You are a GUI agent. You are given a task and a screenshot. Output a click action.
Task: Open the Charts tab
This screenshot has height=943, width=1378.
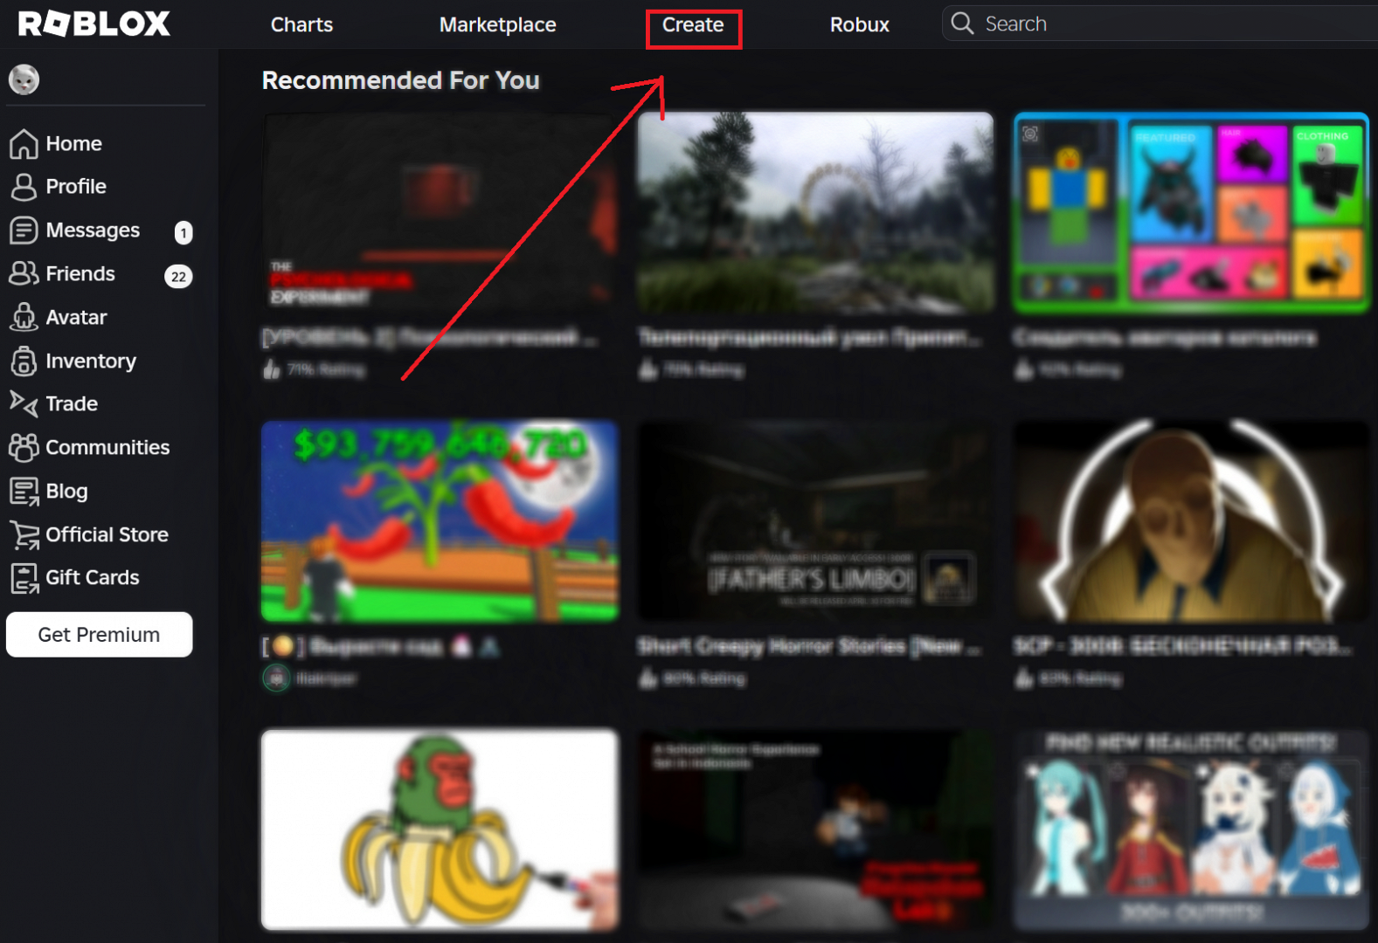(x=301, y=24)
